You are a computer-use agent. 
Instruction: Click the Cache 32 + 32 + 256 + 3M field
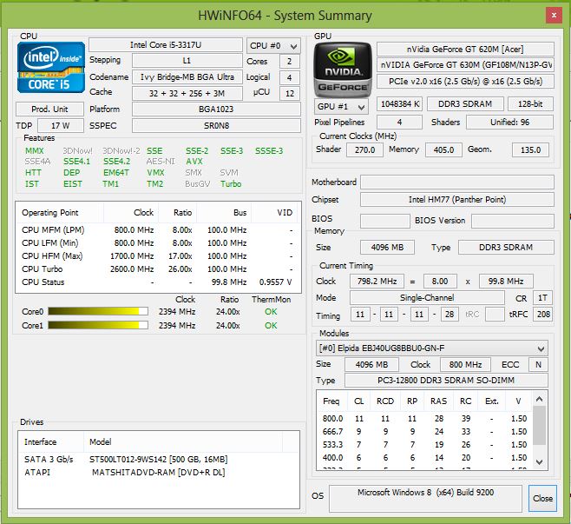click(x=187, y=93)
